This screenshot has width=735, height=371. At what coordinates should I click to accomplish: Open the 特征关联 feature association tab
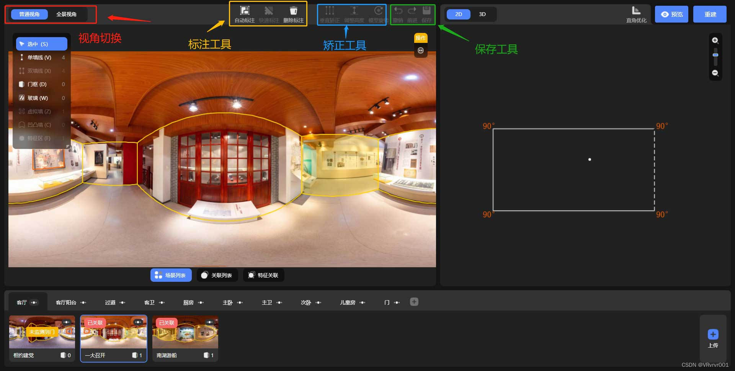click(x=263, y=275)
